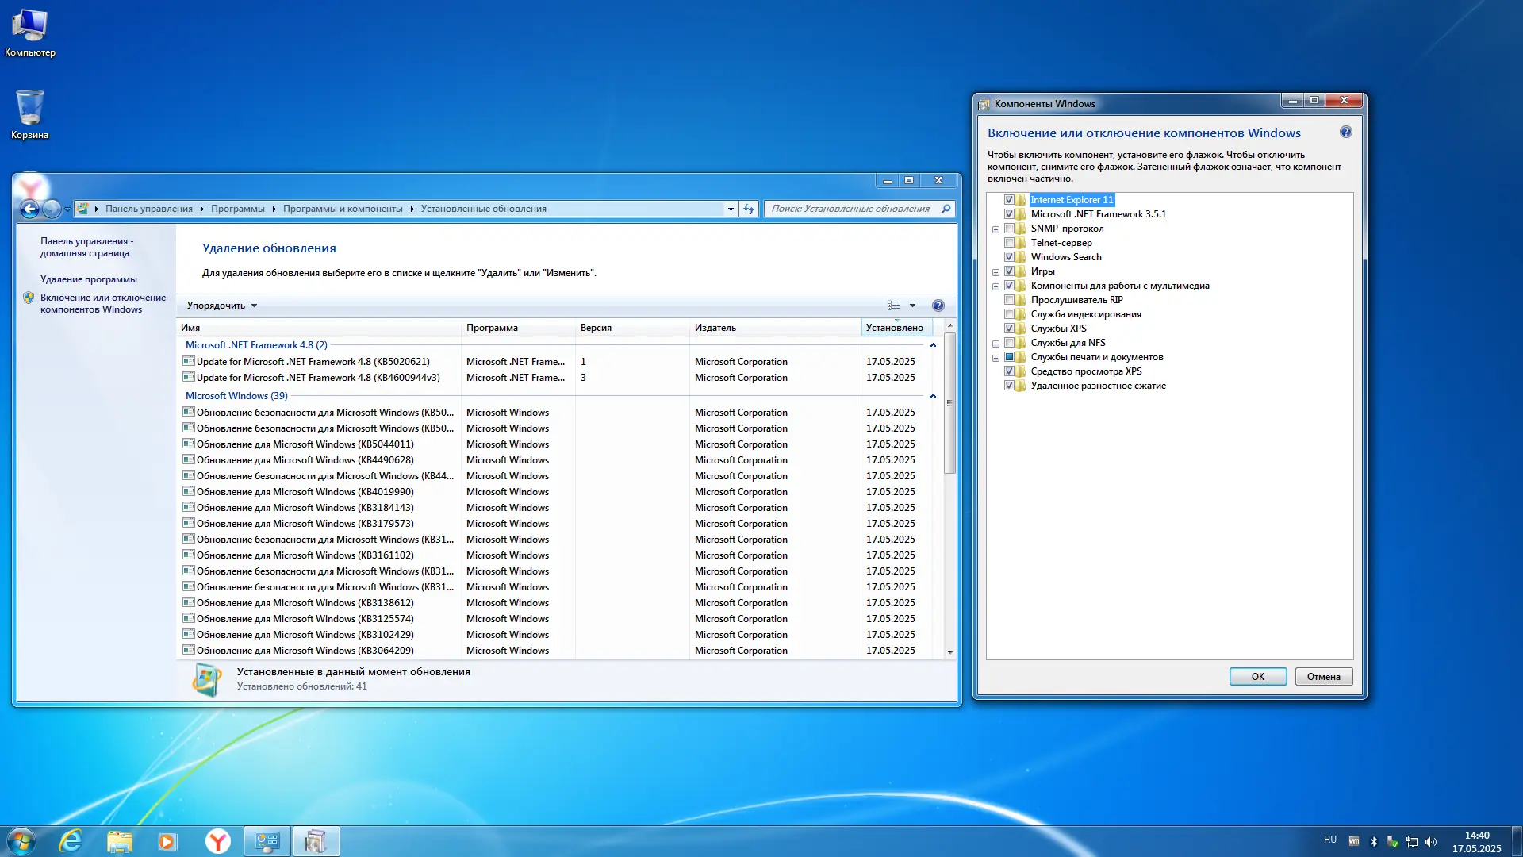Click the Удаление программы link
This screenshot has height=857, width=1523.
click(89, 279)
